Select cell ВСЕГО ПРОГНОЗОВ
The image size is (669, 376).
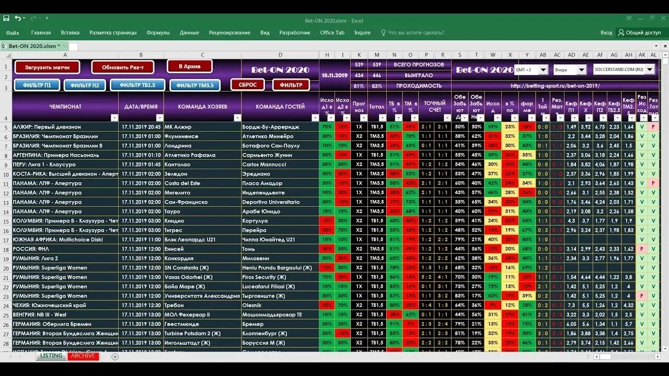418,65
